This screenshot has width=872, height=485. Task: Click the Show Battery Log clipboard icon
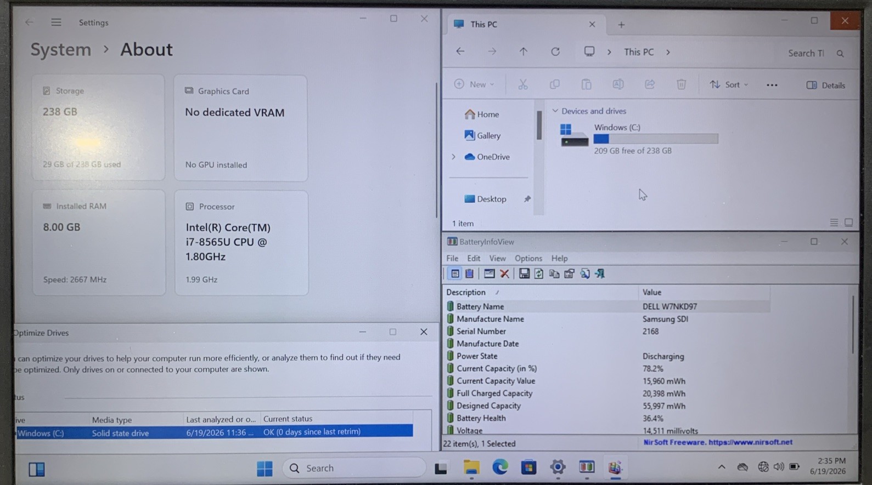click(470, 273)
